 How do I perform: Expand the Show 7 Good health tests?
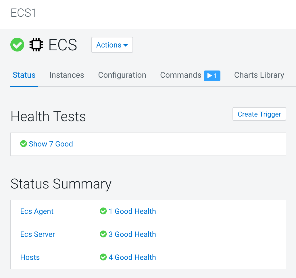point(51,144)
